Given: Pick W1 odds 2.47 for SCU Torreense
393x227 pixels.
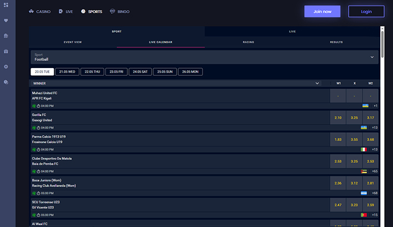Looking at the screenshot, I should coord(338,205).
